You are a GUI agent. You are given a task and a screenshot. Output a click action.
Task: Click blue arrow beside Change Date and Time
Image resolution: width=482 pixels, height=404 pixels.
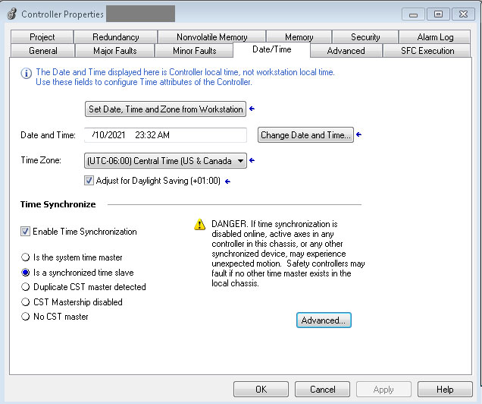[x=359, y=135]
